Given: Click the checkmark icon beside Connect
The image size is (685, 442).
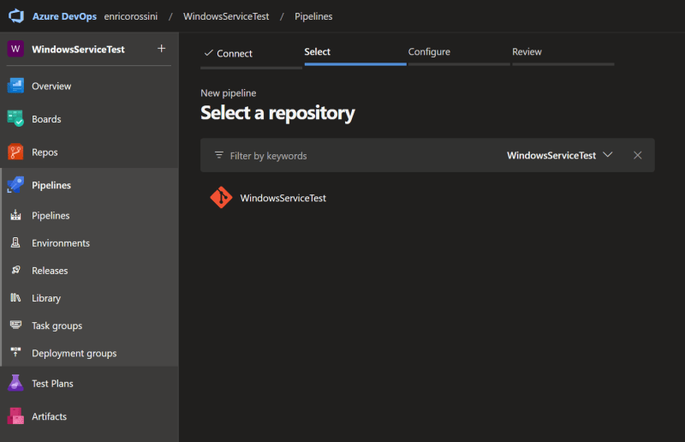Looking at the screenshot, I should pos(209,53).
